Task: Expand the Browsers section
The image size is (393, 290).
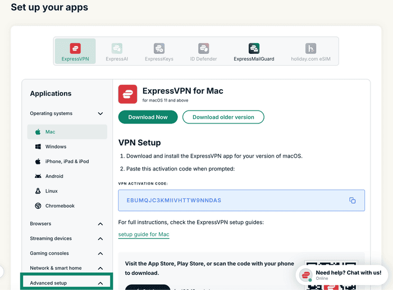Action: point(66,224)
